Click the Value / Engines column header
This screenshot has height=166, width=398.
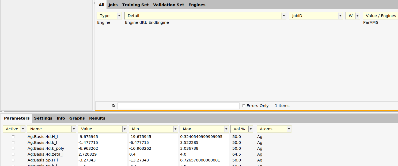click(x=381, y=16)
